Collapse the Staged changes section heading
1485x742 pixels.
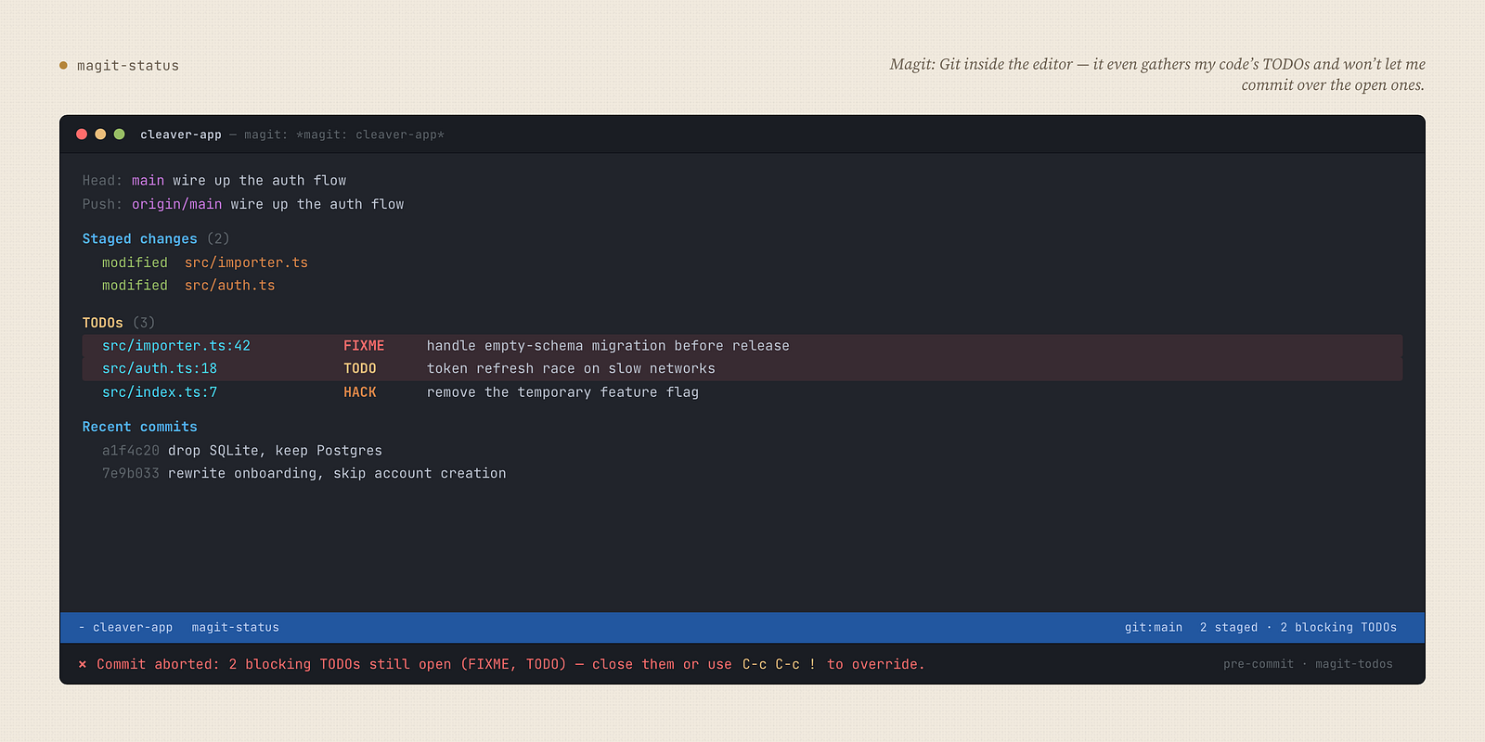click(x=139, y=239)
